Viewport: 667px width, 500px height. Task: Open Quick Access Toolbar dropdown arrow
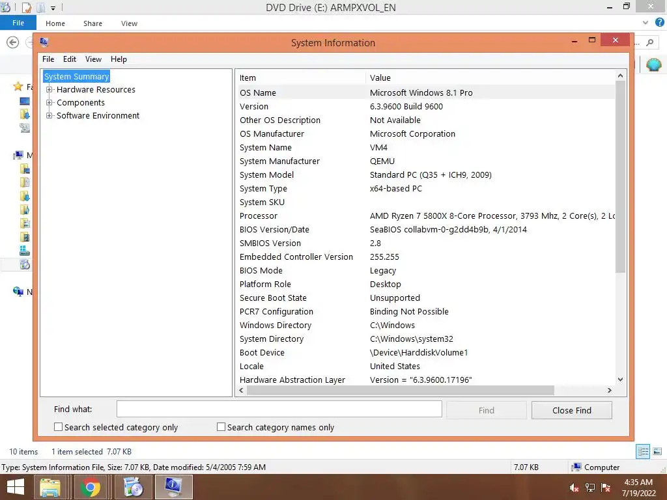click(x=53, y=8)
